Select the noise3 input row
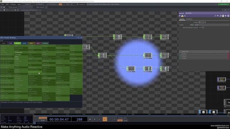230x129 pixels. (x=204, y=58)
